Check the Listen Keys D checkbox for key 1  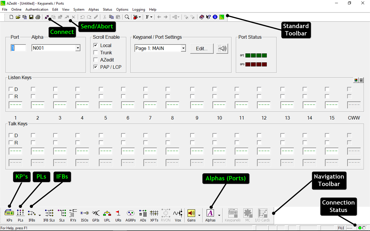click(11, 89)
